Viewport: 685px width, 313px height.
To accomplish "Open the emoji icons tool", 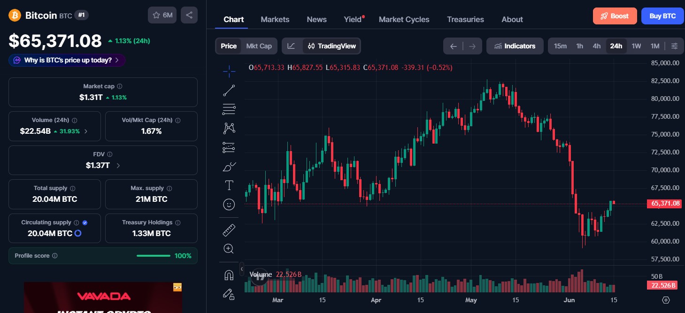I will tap(229, 204).
